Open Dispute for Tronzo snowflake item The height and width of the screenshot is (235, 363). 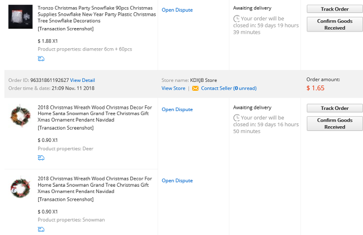[177, 10]
